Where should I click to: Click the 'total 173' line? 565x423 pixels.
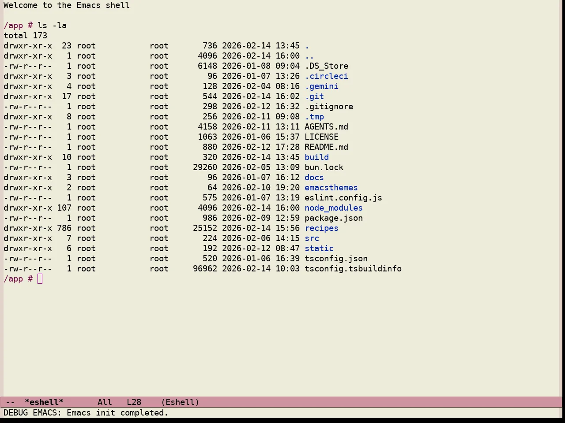pos(26,36)
